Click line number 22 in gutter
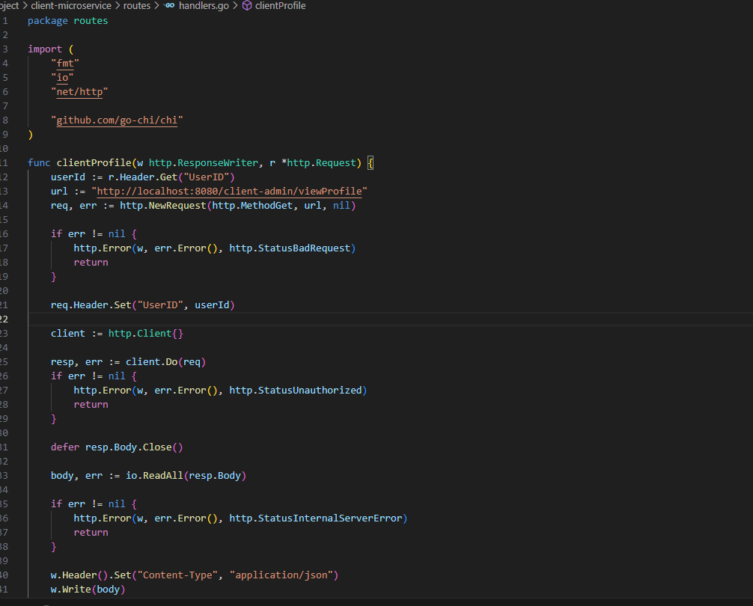This screenshot has width=753, height=606. point(4,319)
